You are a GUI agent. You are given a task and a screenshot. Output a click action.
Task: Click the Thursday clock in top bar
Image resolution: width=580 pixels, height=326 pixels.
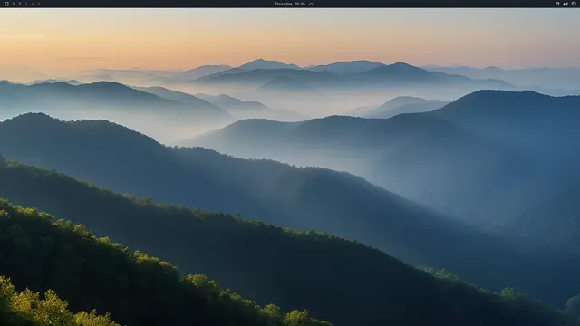[290, 4]
